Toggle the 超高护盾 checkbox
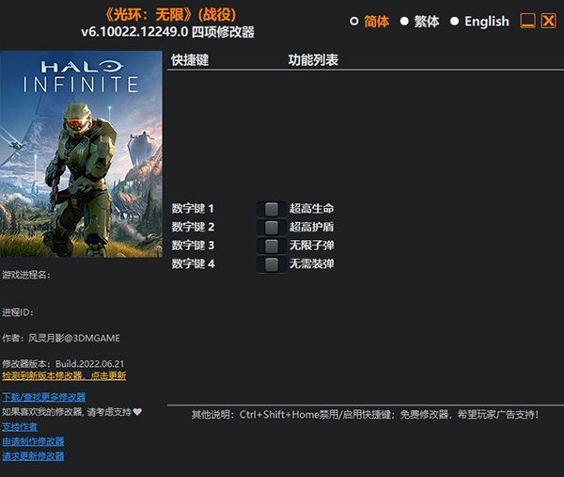Image resolution: width=564 pixels, height=477 pixels. (x=271, y=227)
